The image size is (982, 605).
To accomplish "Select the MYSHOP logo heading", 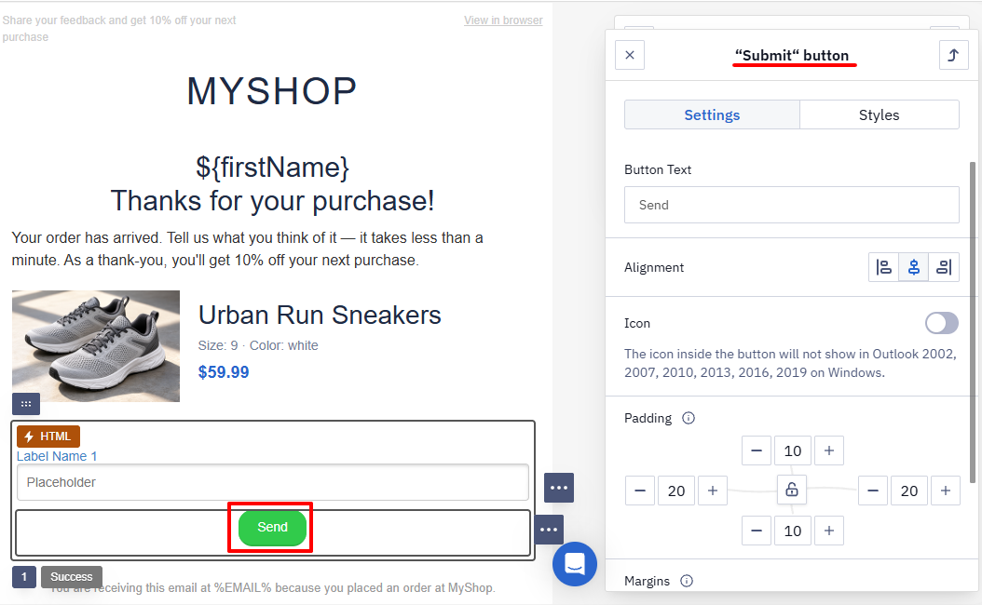I will (272, 90).
